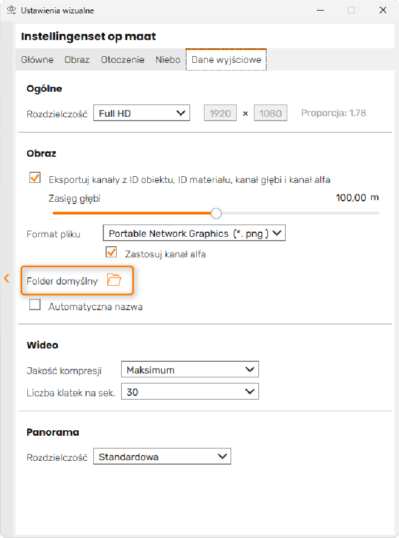Click the Zasięg głębi slider handle

coord(216,213)
